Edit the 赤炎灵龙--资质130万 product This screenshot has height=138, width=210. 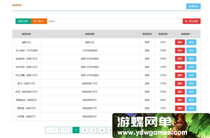click(191, 67)
